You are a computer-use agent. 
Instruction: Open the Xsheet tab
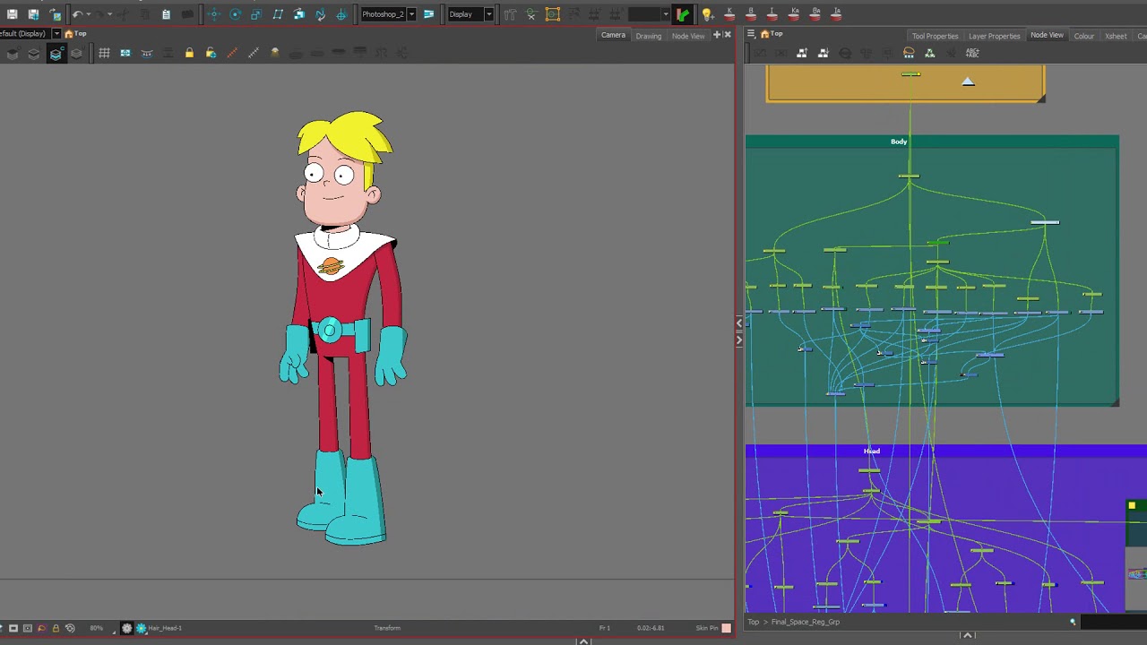1116,36
